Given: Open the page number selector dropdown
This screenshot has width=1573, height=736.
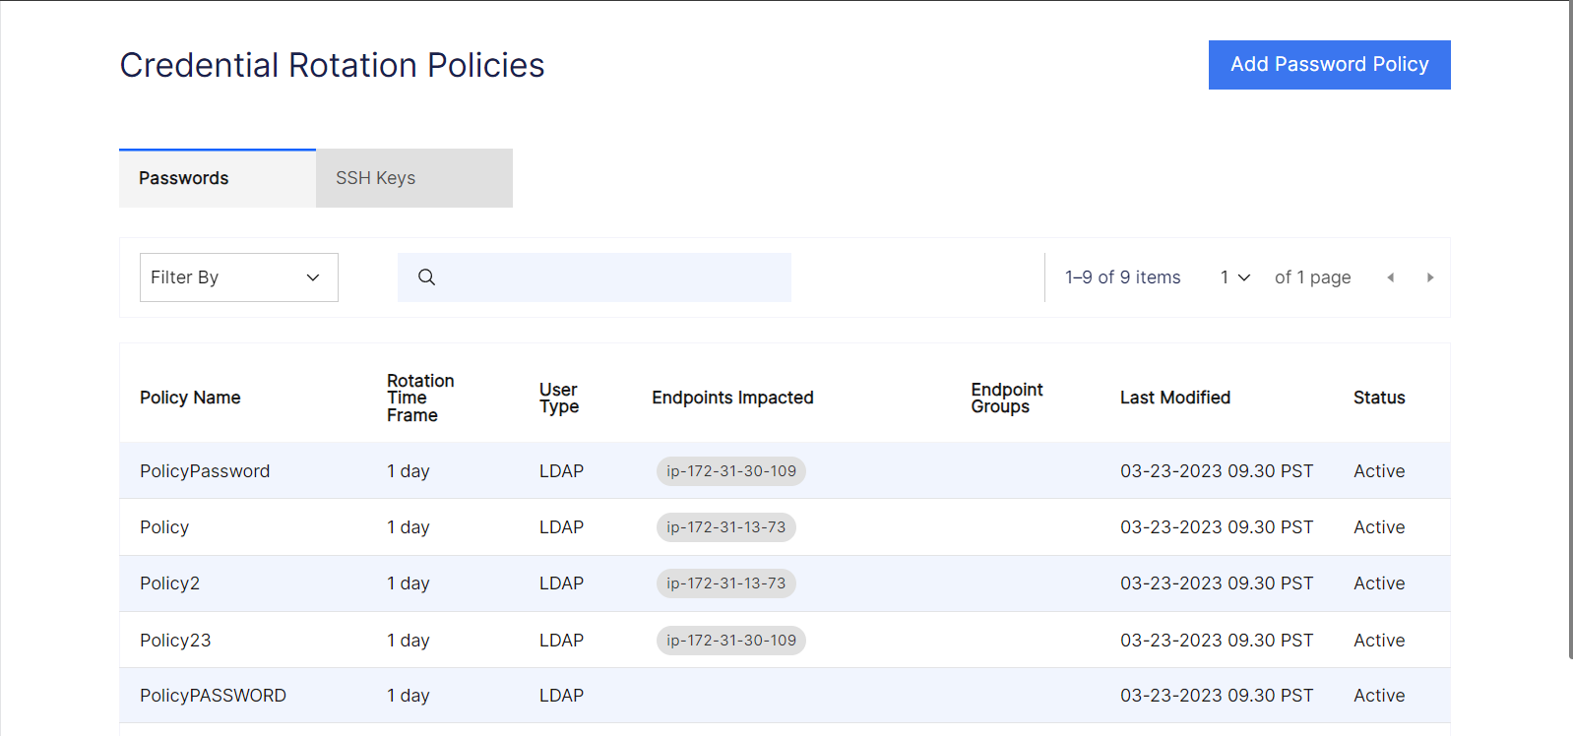Looking at the screenshot, I should (1233, 276).
